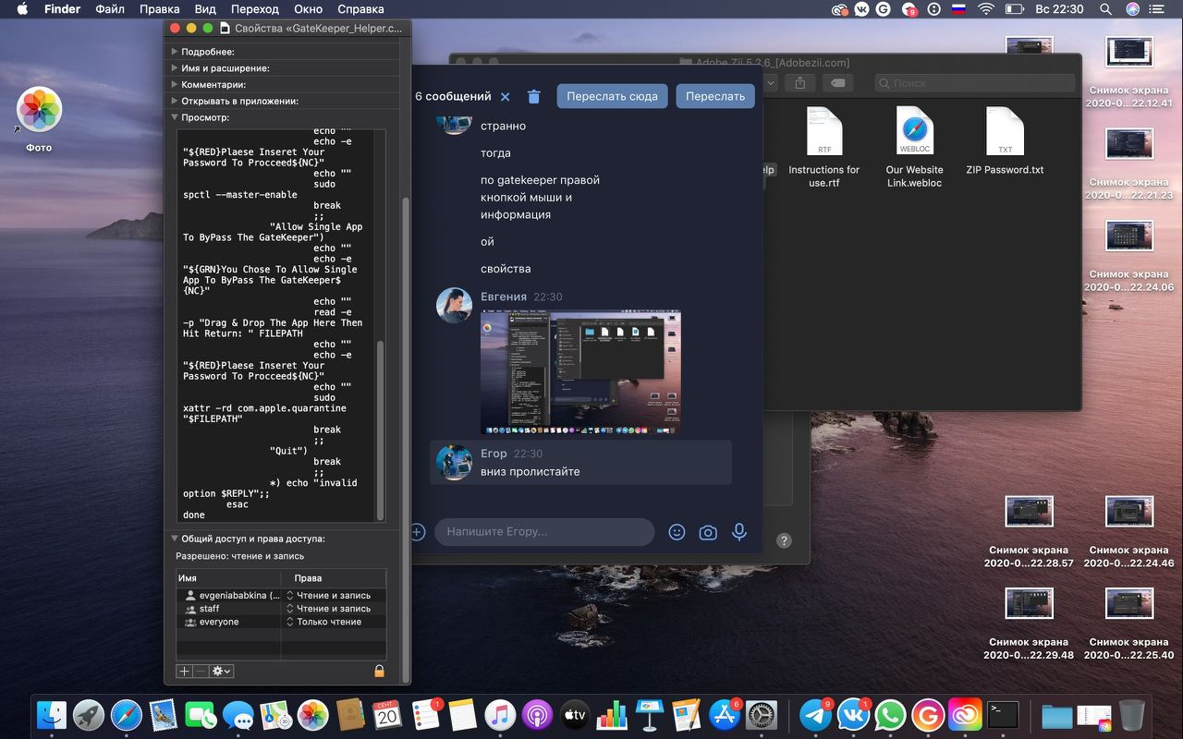The height and width of the screenshot is (739, 1183).
Task: Open the App Store from the Dock
Action: pos(724,715)
